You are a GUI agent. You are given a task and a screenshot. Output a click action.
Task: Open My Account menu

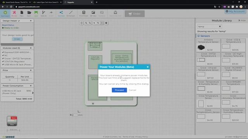235,12
